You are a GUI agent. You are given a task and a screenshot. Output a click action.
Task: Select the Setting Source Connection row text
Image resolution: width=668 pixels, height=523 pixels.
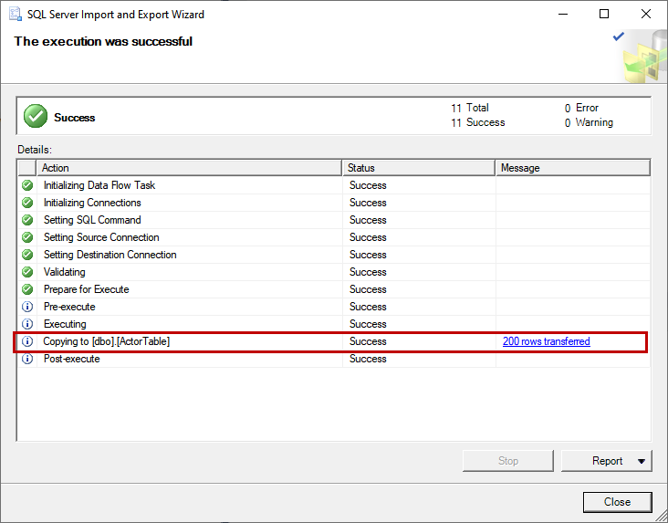pos(101,237)
